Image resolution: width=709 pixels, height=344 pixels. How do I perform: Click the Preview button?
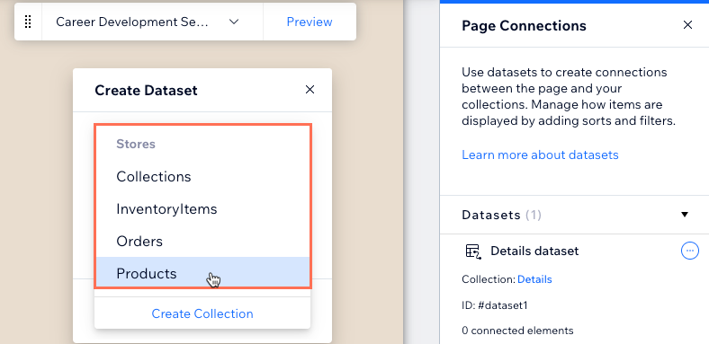(x=310, y=22)
